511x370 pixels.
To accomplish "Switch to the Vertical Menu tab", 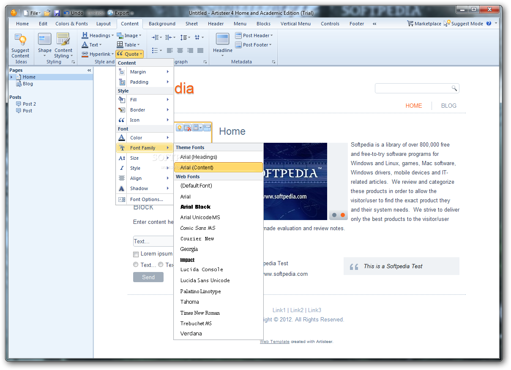I will (295, 24).
